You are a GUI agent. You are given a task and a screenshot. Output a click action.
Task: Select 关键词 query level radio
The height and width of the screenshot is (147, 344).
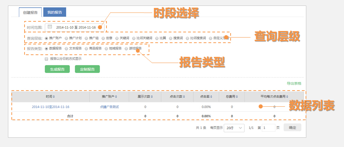pos(117,38)
